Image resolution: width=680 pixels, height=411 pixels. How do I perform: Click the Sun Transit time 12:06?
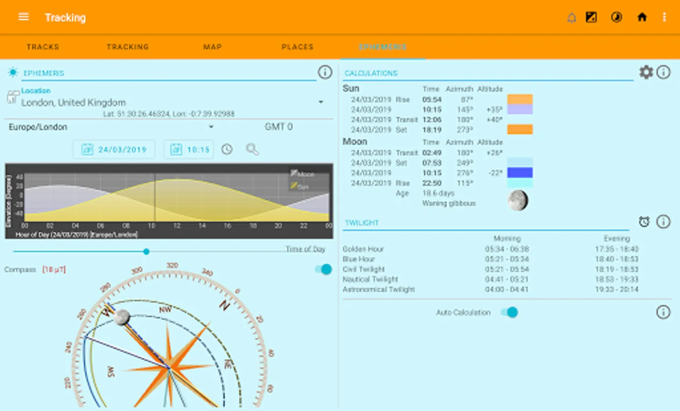[432, 120]
